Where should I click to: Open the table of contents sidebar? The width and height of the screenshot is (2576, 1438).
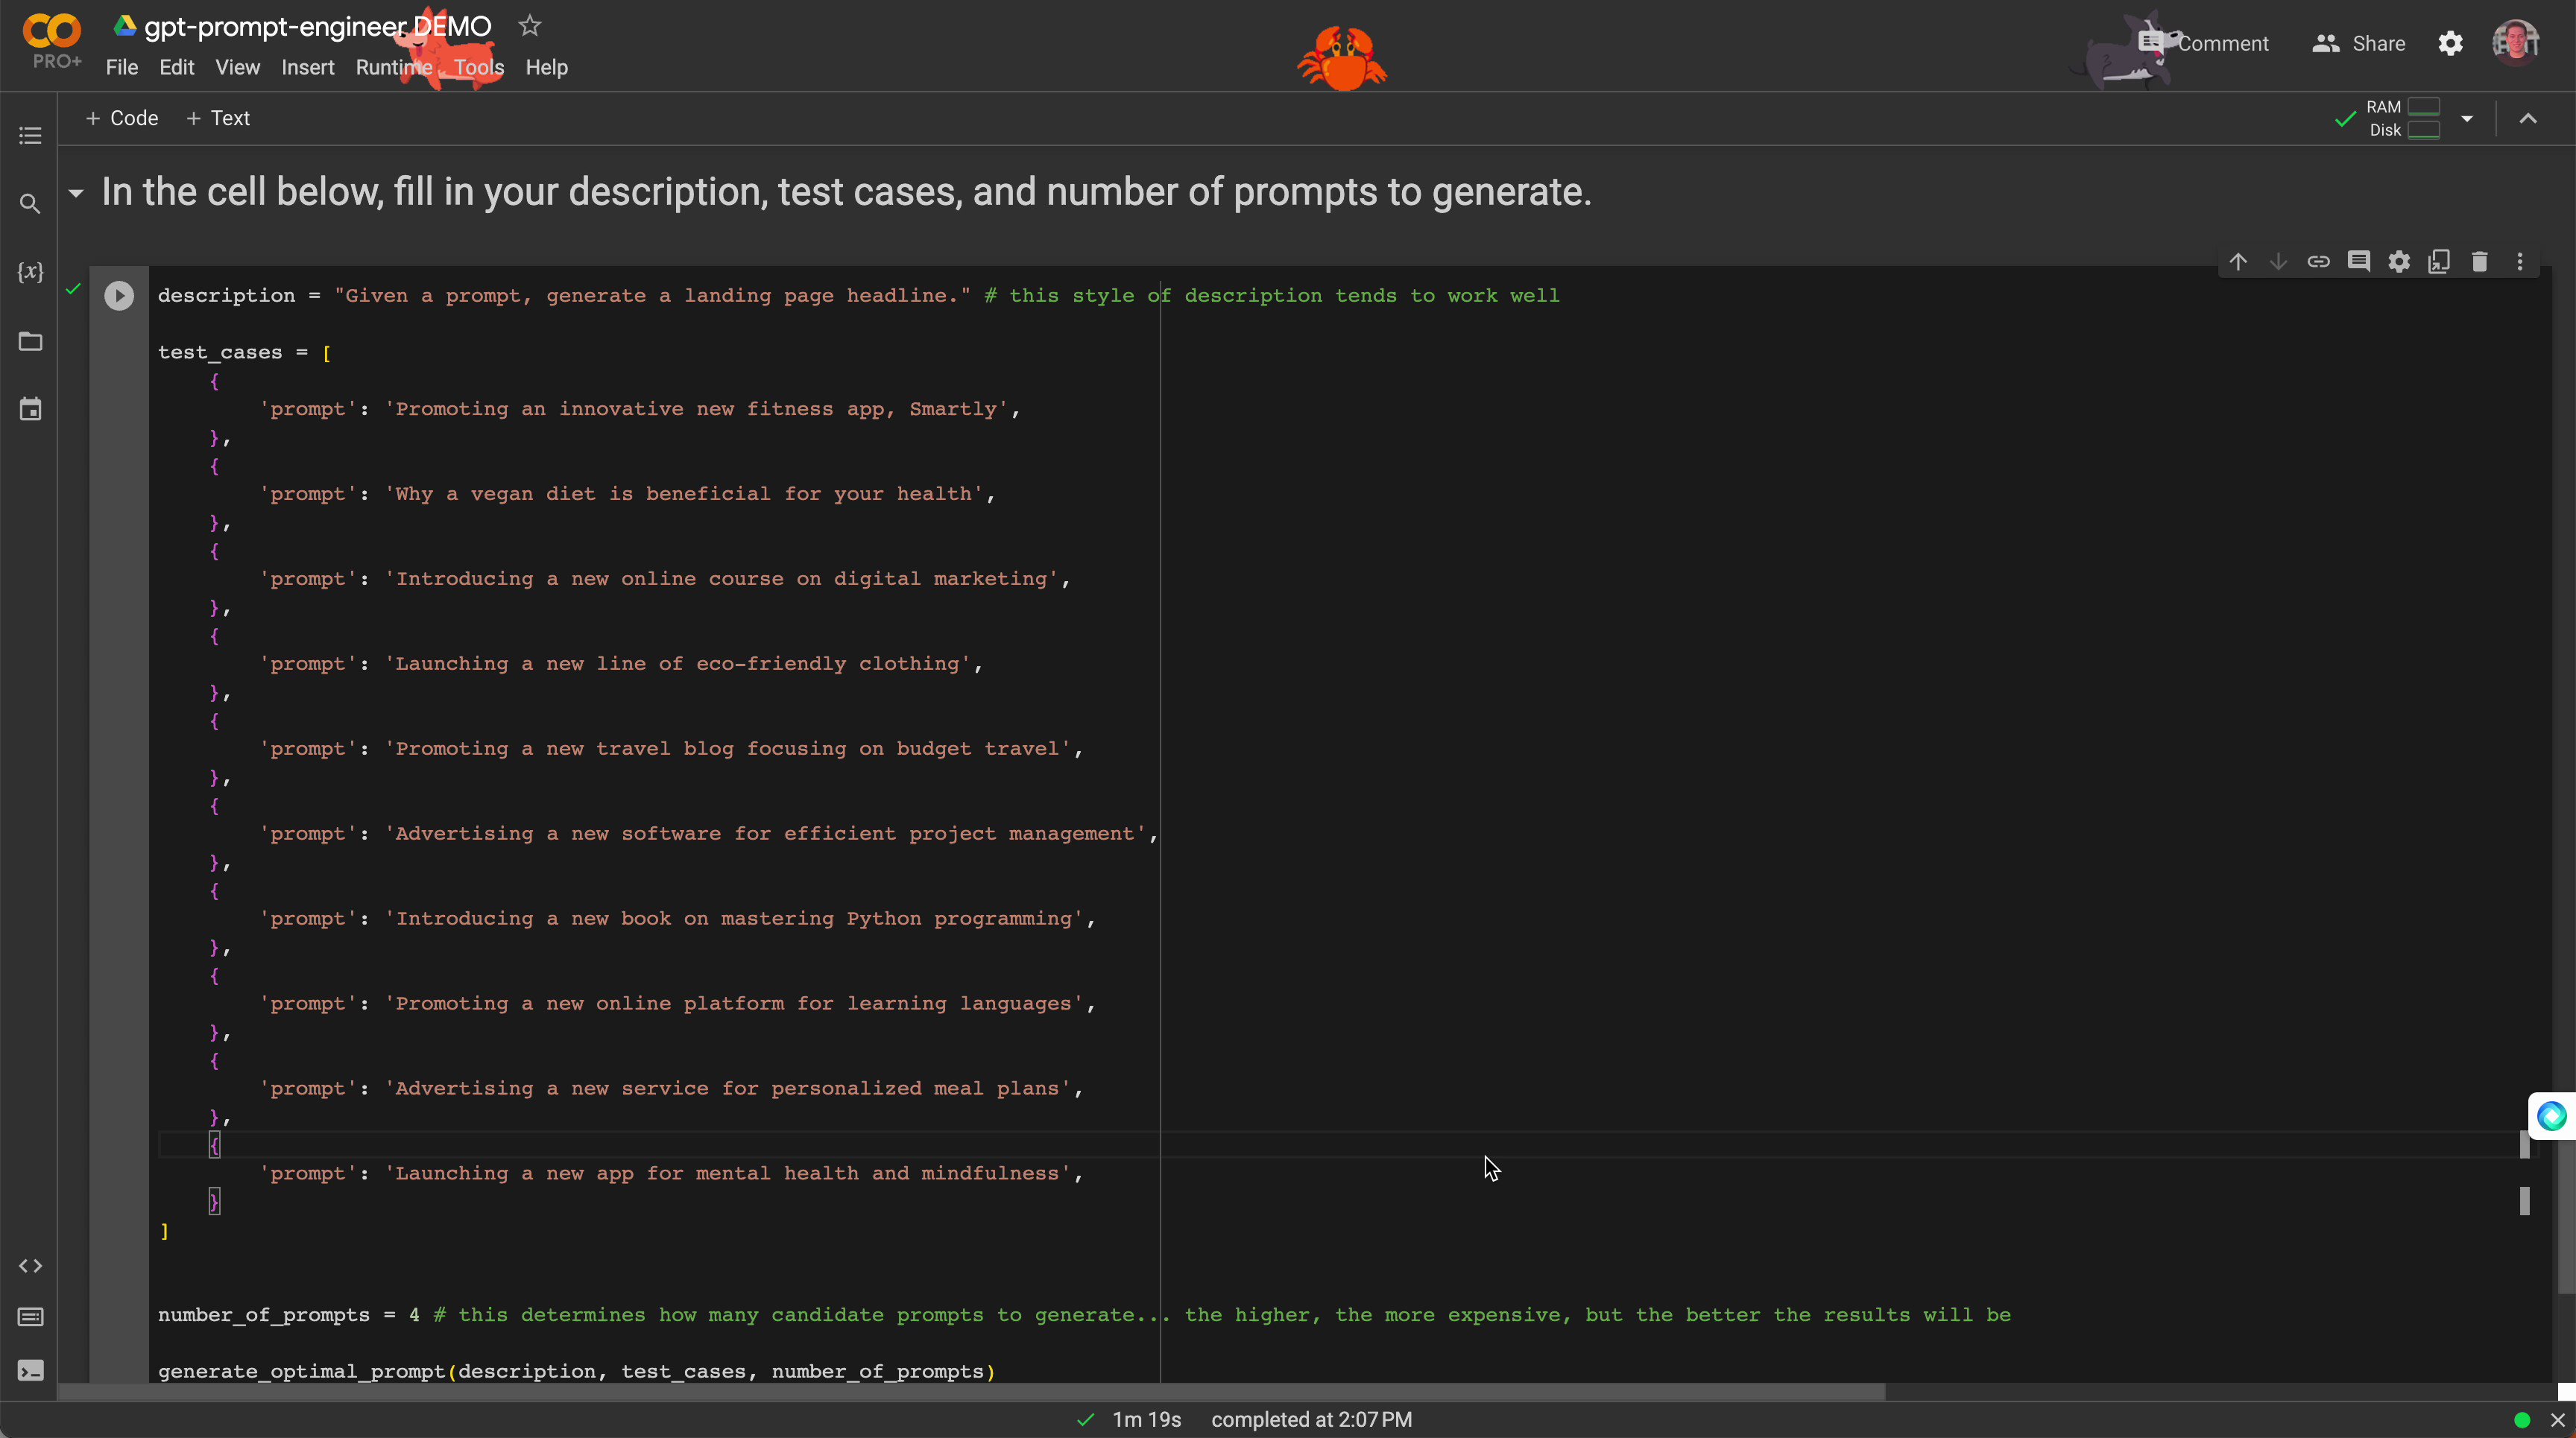(30, 135)
